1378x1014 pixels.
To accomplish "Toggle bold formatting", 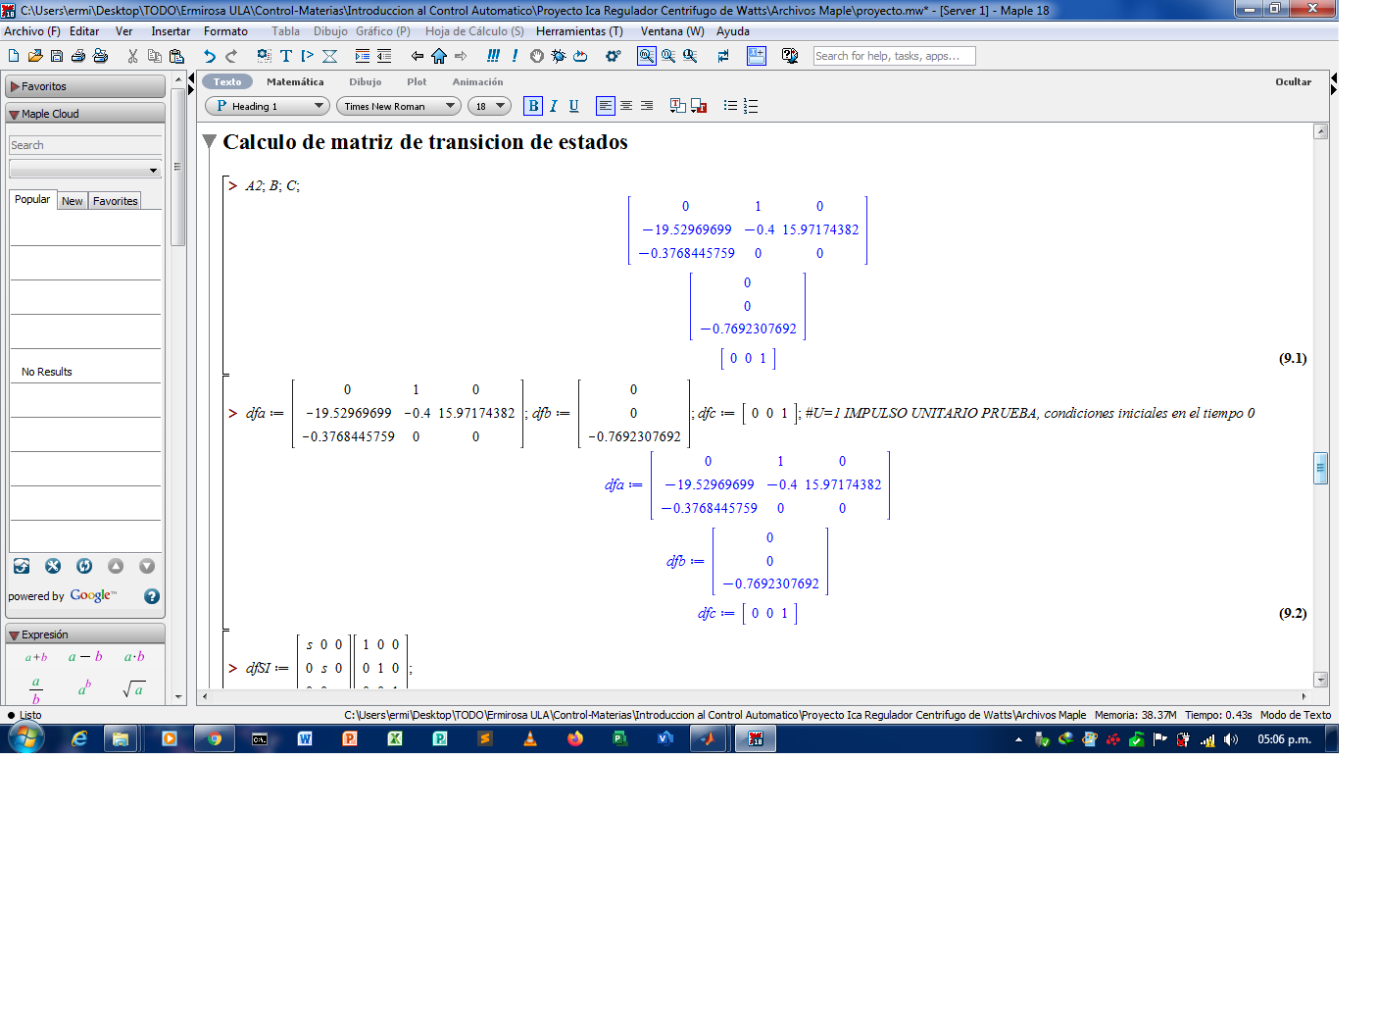I will tap(533, 105).
